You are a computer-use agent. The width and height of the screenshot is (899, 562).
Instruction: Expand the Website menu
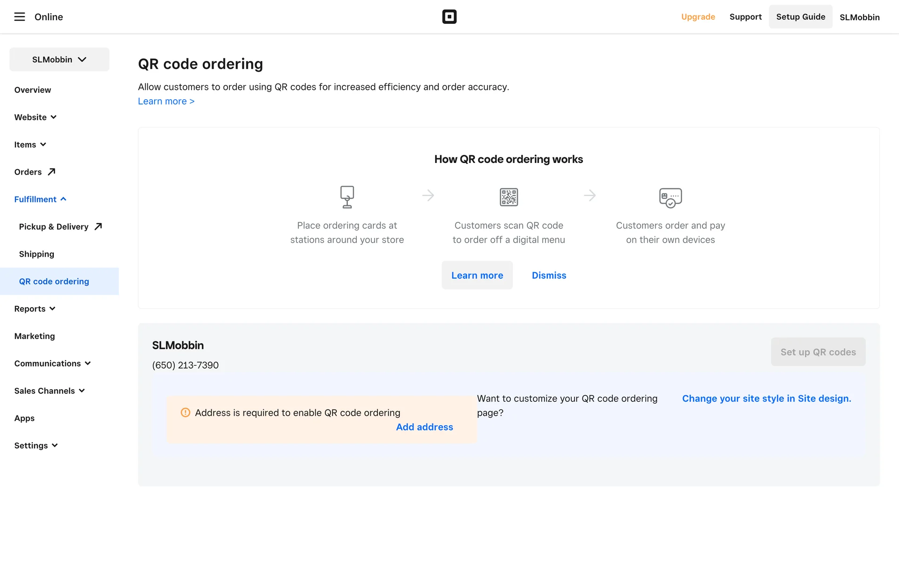point(35,117)
